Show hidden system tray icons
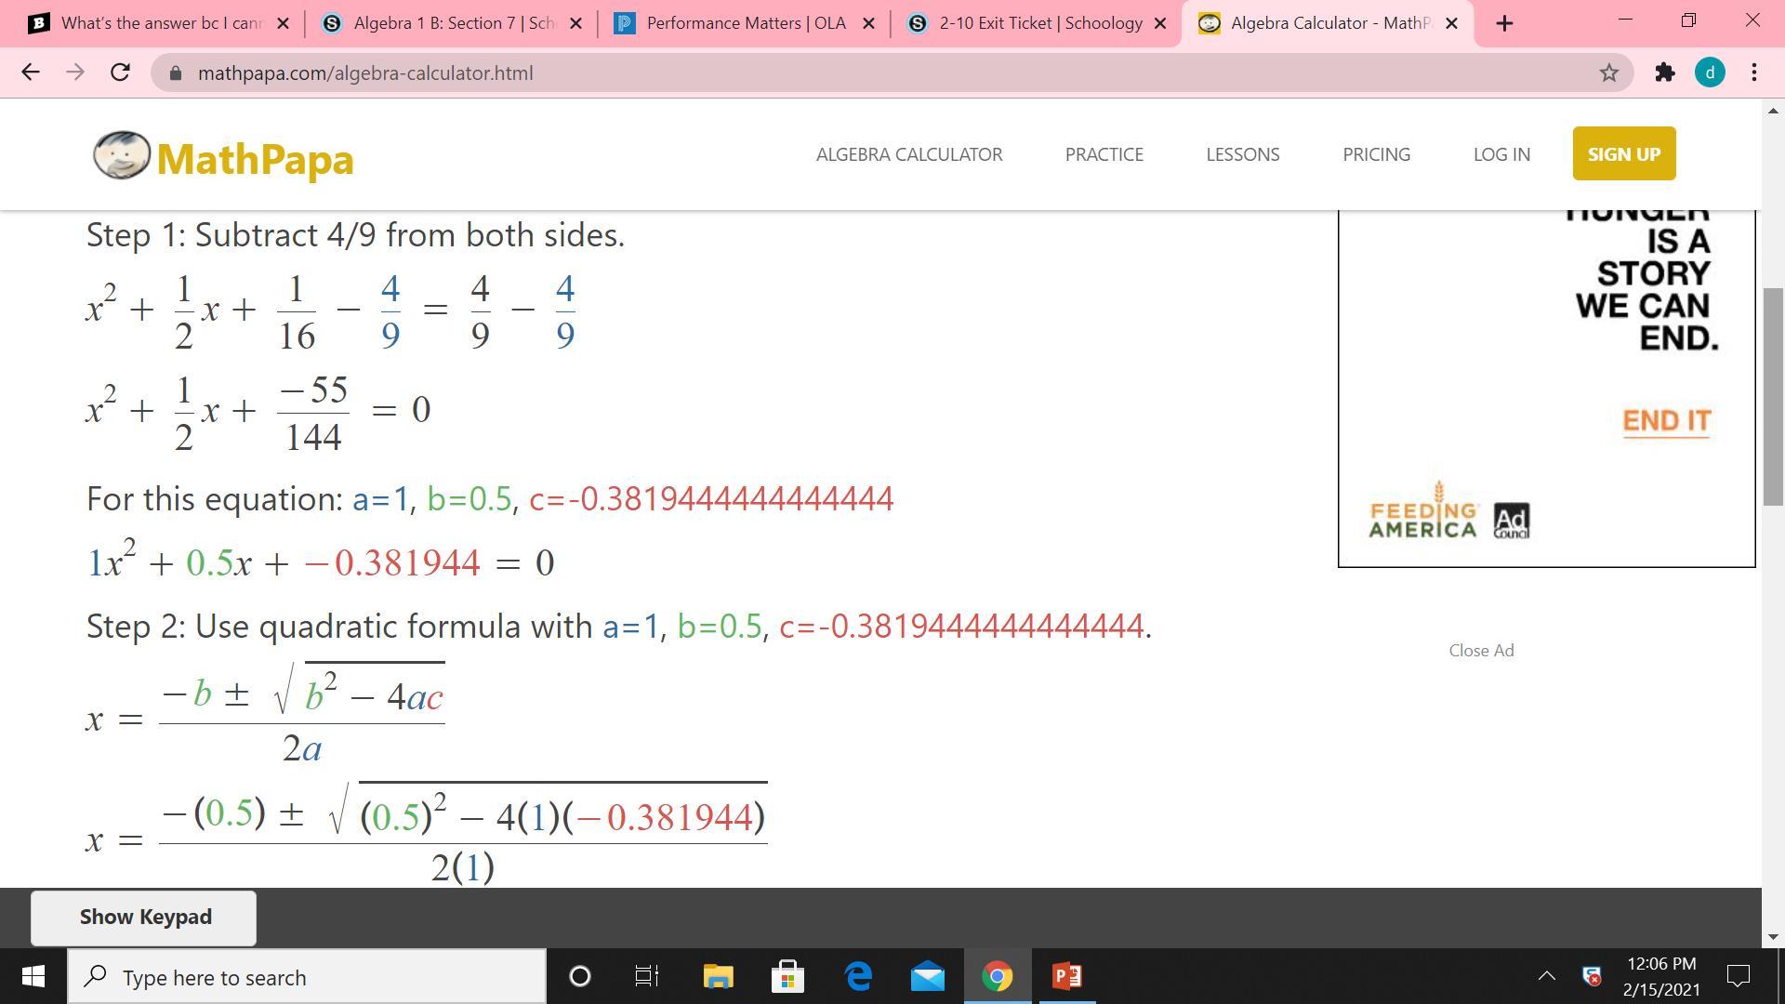The height and width of the screenshot is (1004, 1785). point(1546,976)
